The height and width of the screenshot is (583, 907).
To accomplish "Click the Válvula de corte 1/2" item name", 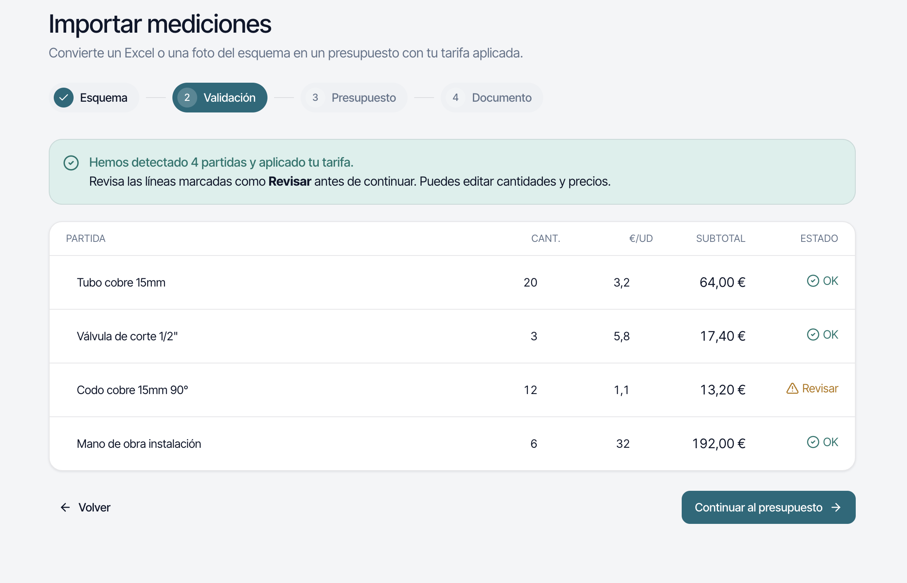I will pos(127,336).
